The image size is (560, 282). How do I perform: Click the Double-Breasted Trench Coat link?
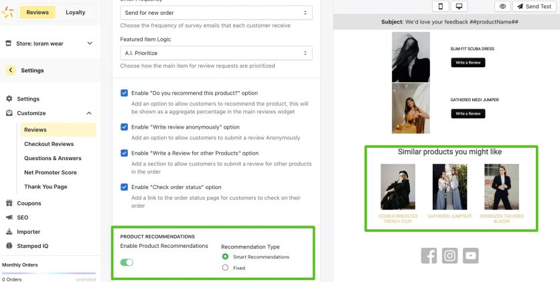[398, 218]
